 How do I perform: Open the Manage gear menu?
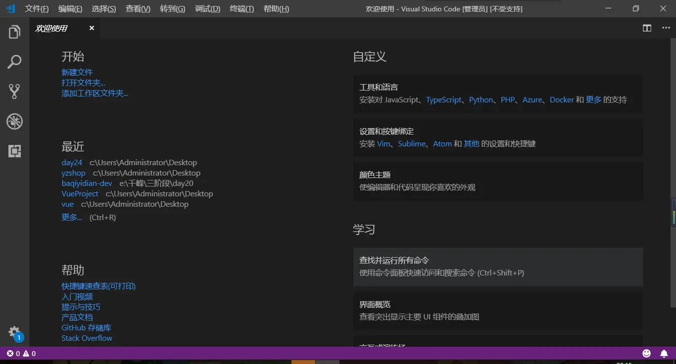14,332
